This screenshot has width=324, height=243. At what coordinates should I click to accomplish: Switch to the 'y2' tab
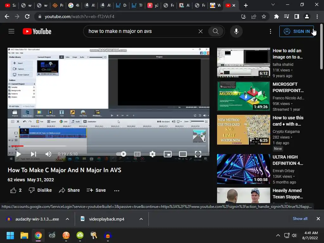[153, 5]
